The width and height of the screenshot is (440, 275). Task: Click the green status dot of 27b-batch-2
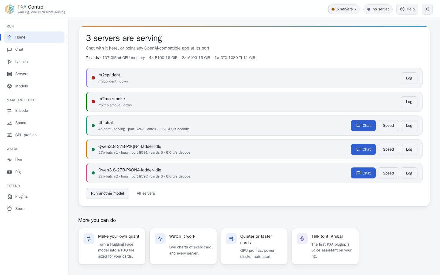pyautogui.click(x=93, y=173)
